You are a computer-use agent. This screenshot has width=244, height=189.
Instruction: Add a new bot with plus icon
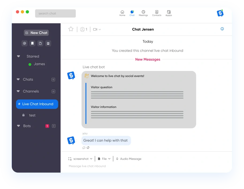pyautogui.click(x=54, y=126)
